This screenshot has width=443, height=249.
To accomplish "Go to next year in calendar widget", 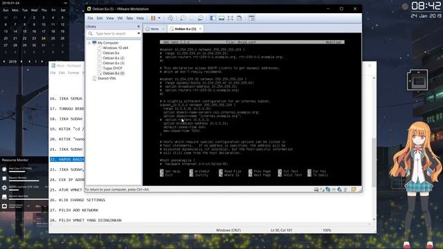I will tap(21, 62).
